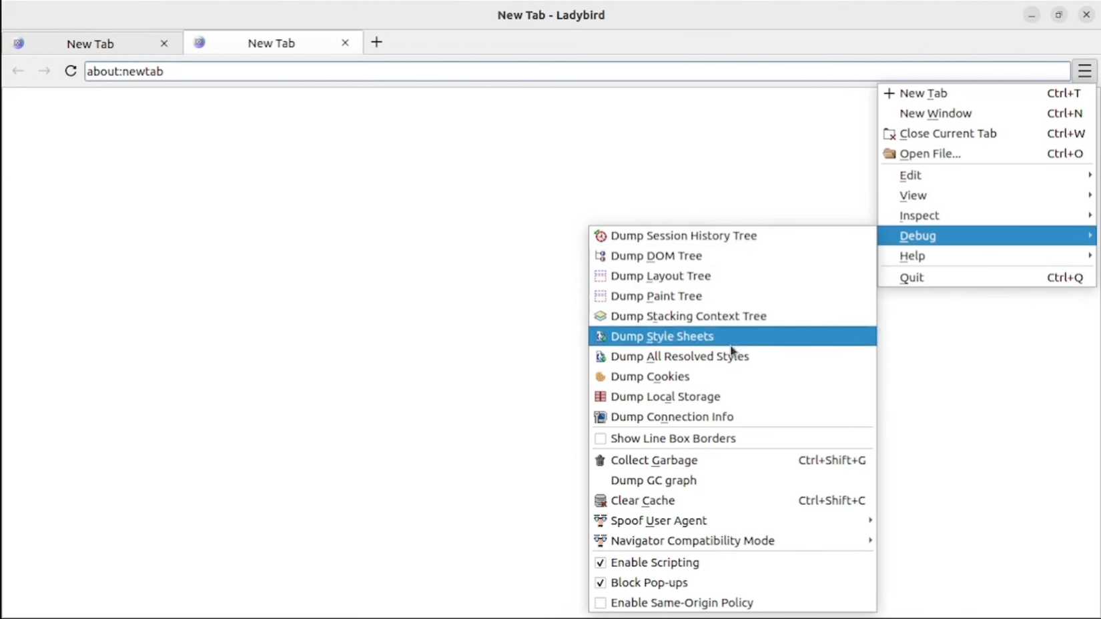Click the Ctrl+N shortcut text

(x=1065, y=113)
